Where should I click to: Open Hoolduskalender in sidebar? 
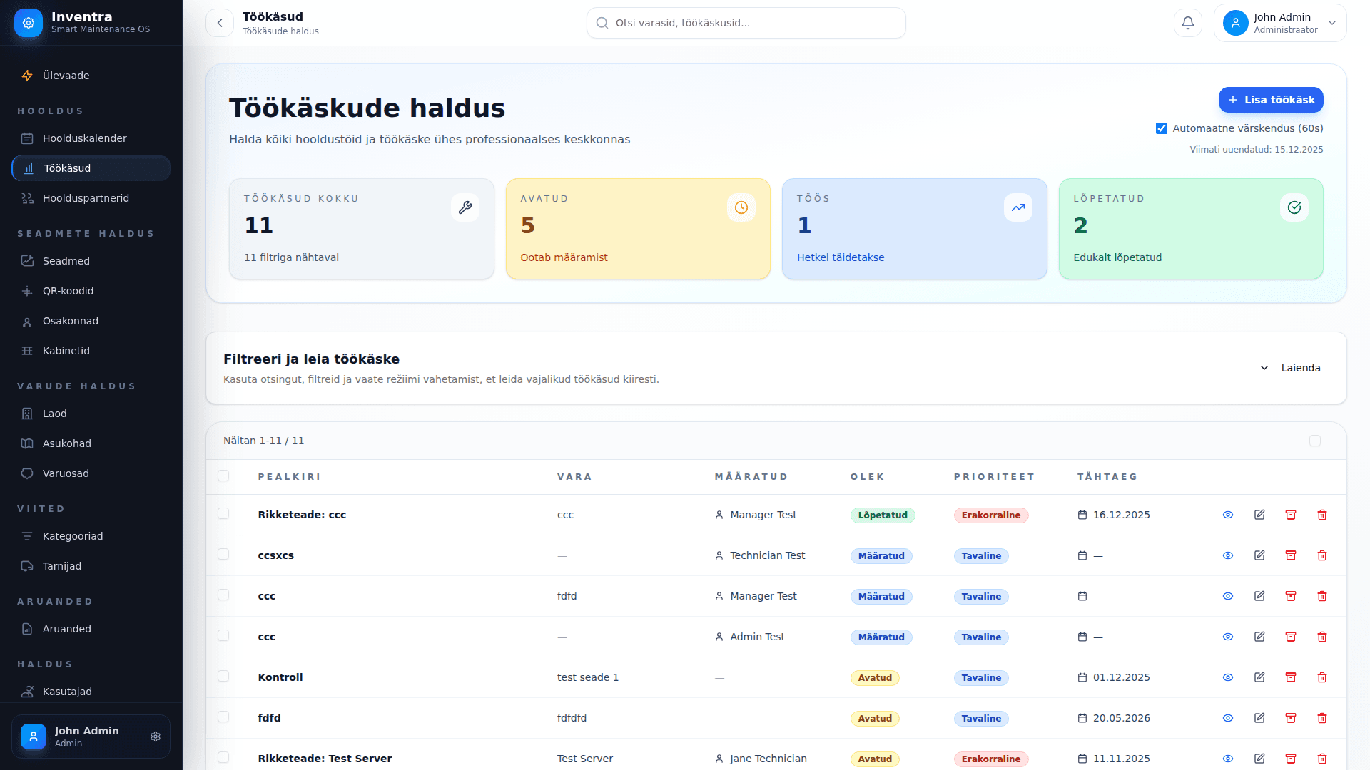coord(84,138)
